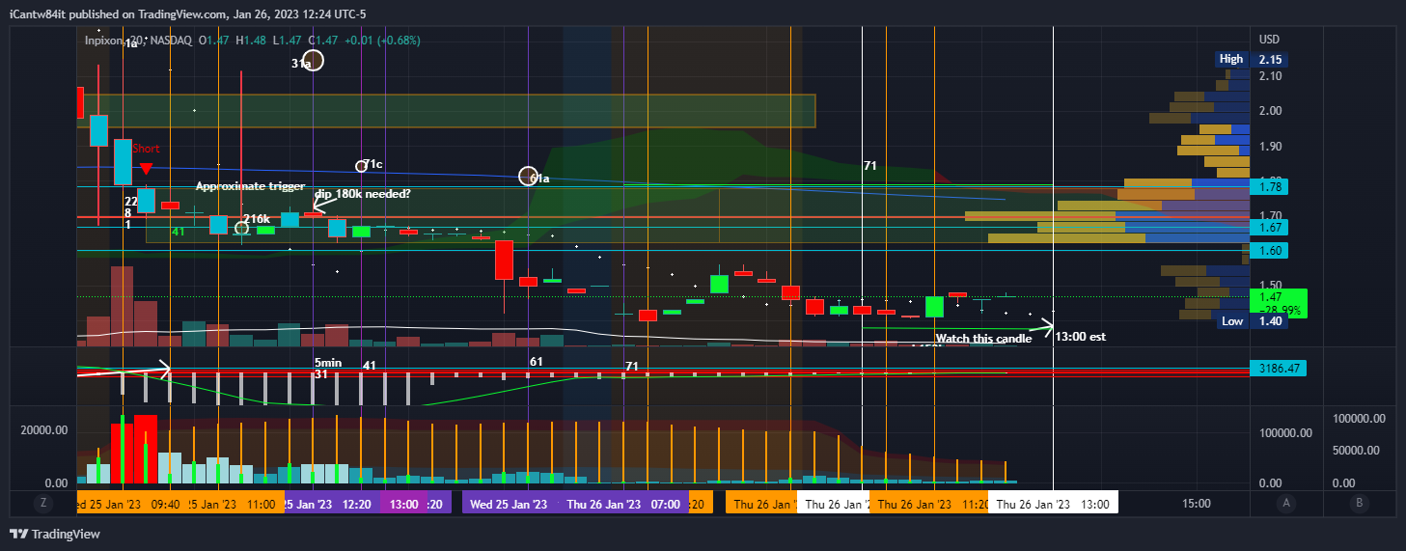1406x551 pixels.
Task: Select the 'Watch this candle' annotation
Action: [x=983, y=339]
